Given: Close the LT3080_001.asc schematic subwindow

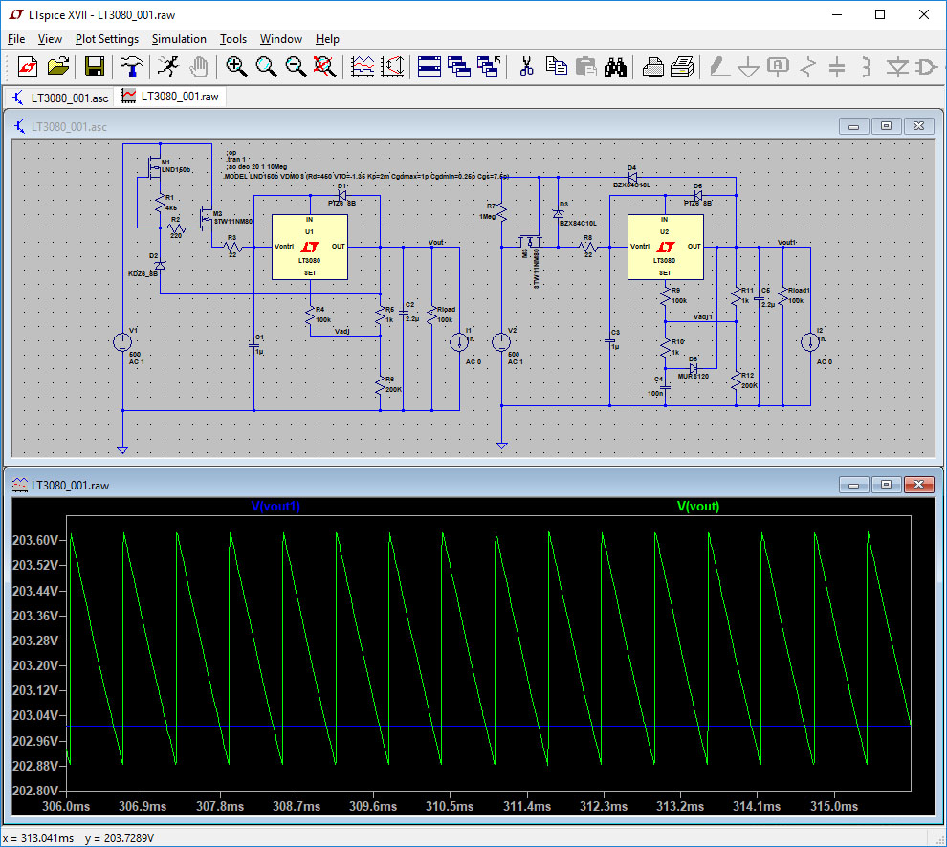Looking at the screenshot, I should (x=918, y=126).
